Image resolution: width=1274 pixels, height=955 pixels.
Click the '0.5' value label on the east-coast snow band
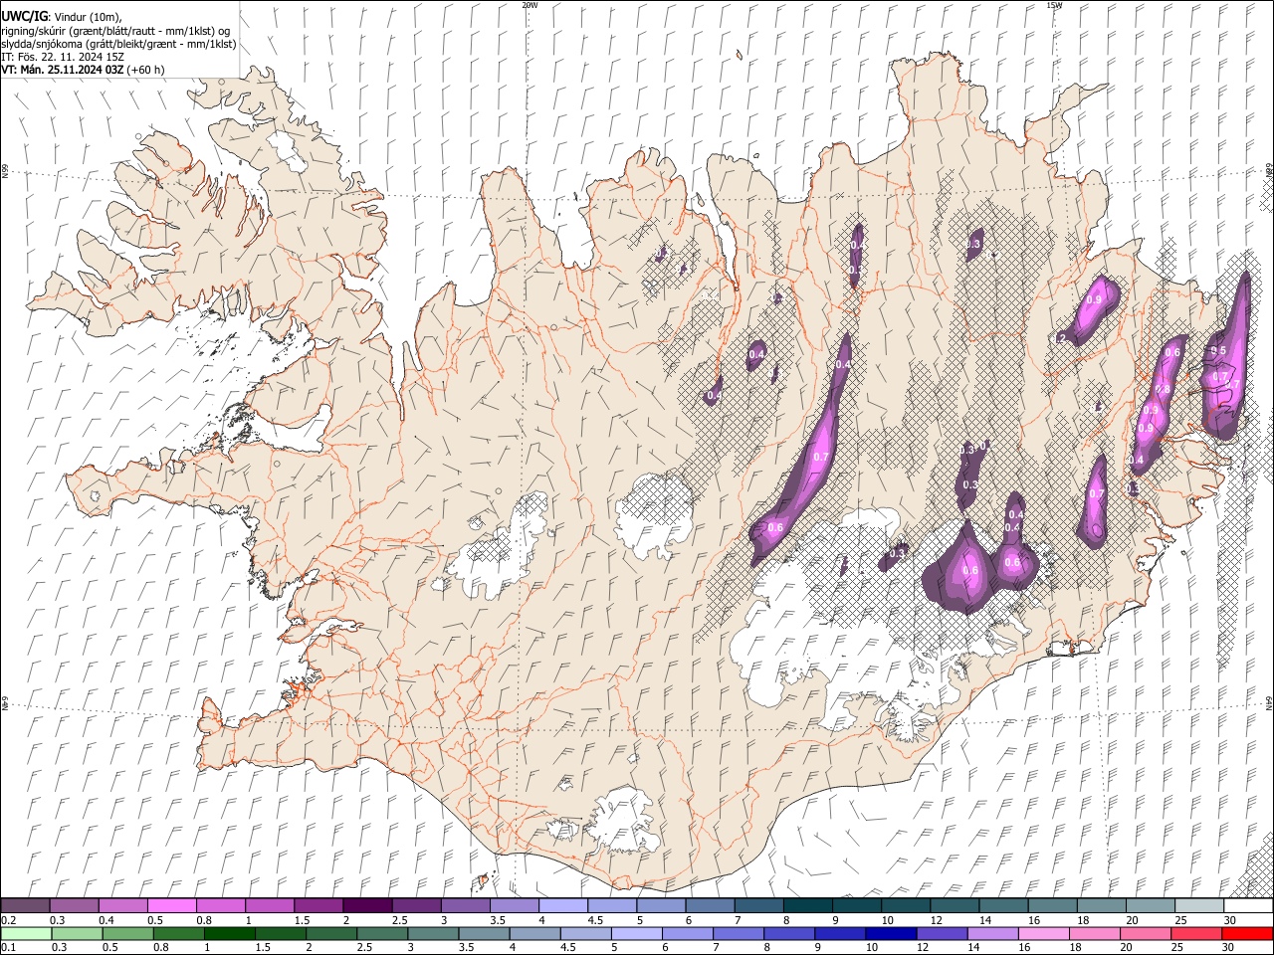(x=1218, y=350)
